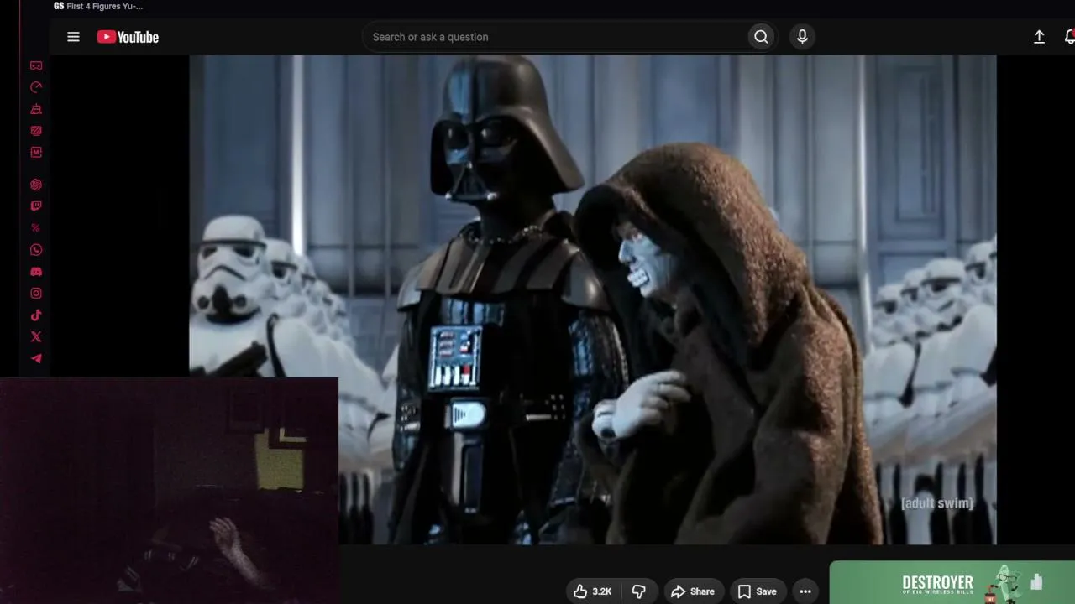The image size is (1075, 604).
Task: Like the video showing 3.2K likes
Action: coord(593,591)
